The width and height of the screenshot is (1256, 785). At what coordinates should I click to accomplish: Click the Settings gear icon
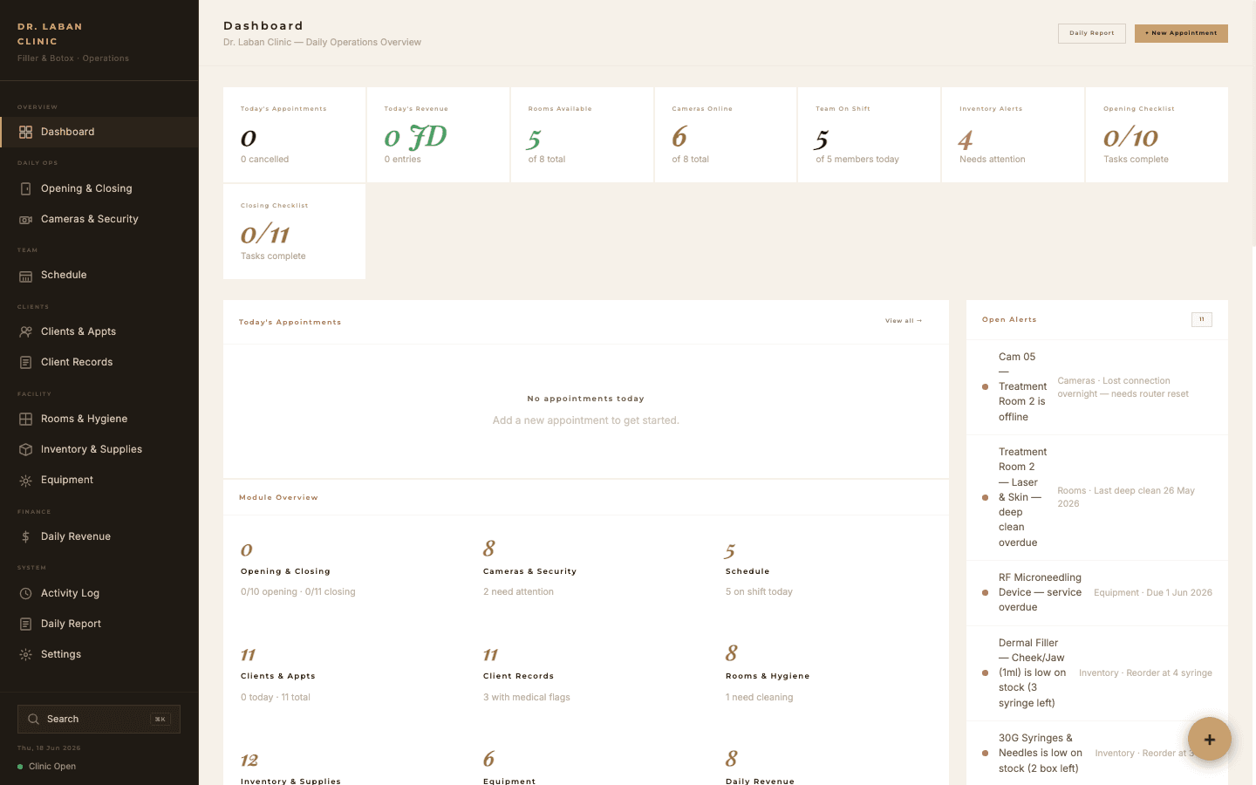coord(26,654)
